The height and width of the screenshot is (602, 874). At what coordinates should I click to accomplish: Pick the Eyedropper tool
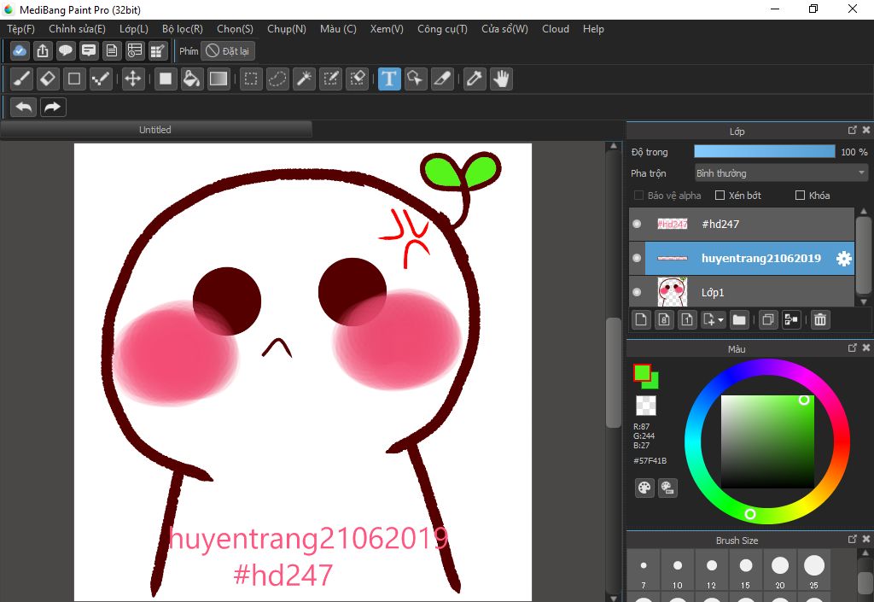click(474, 79)
